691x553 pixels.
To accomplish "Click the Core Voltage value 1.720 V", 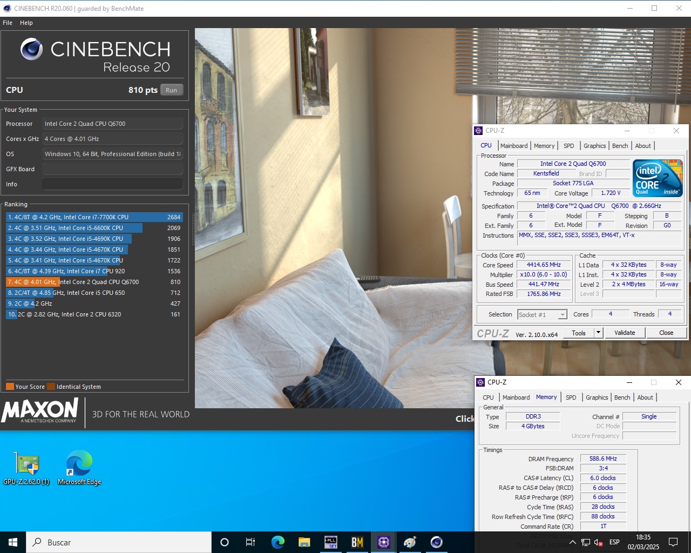I will click(611, 193).
